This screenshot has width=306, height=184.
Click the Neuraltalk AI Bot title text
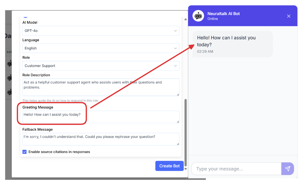click(x=223, y=14)
